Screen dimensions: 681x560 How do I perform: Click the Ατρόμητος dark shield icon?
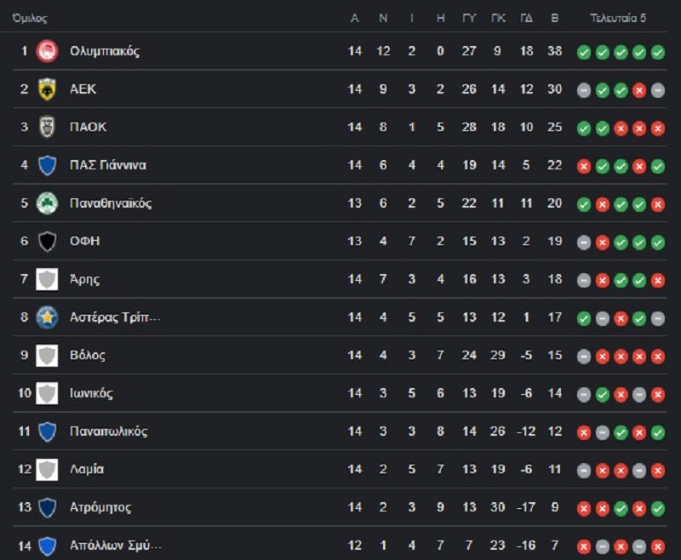tap(47, 507)
